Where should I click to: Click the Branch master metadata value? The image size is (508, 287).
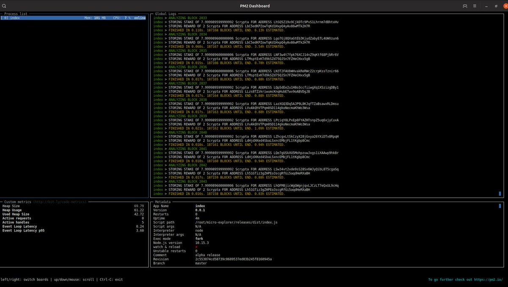pyautogui.click(x=201, y=263)
